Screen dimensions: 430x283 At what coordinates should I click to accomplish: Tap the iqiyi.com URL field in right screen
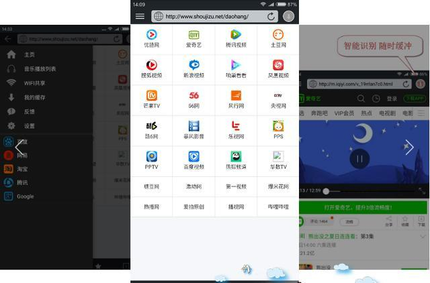pyautogui.click(x=359, y=84)
